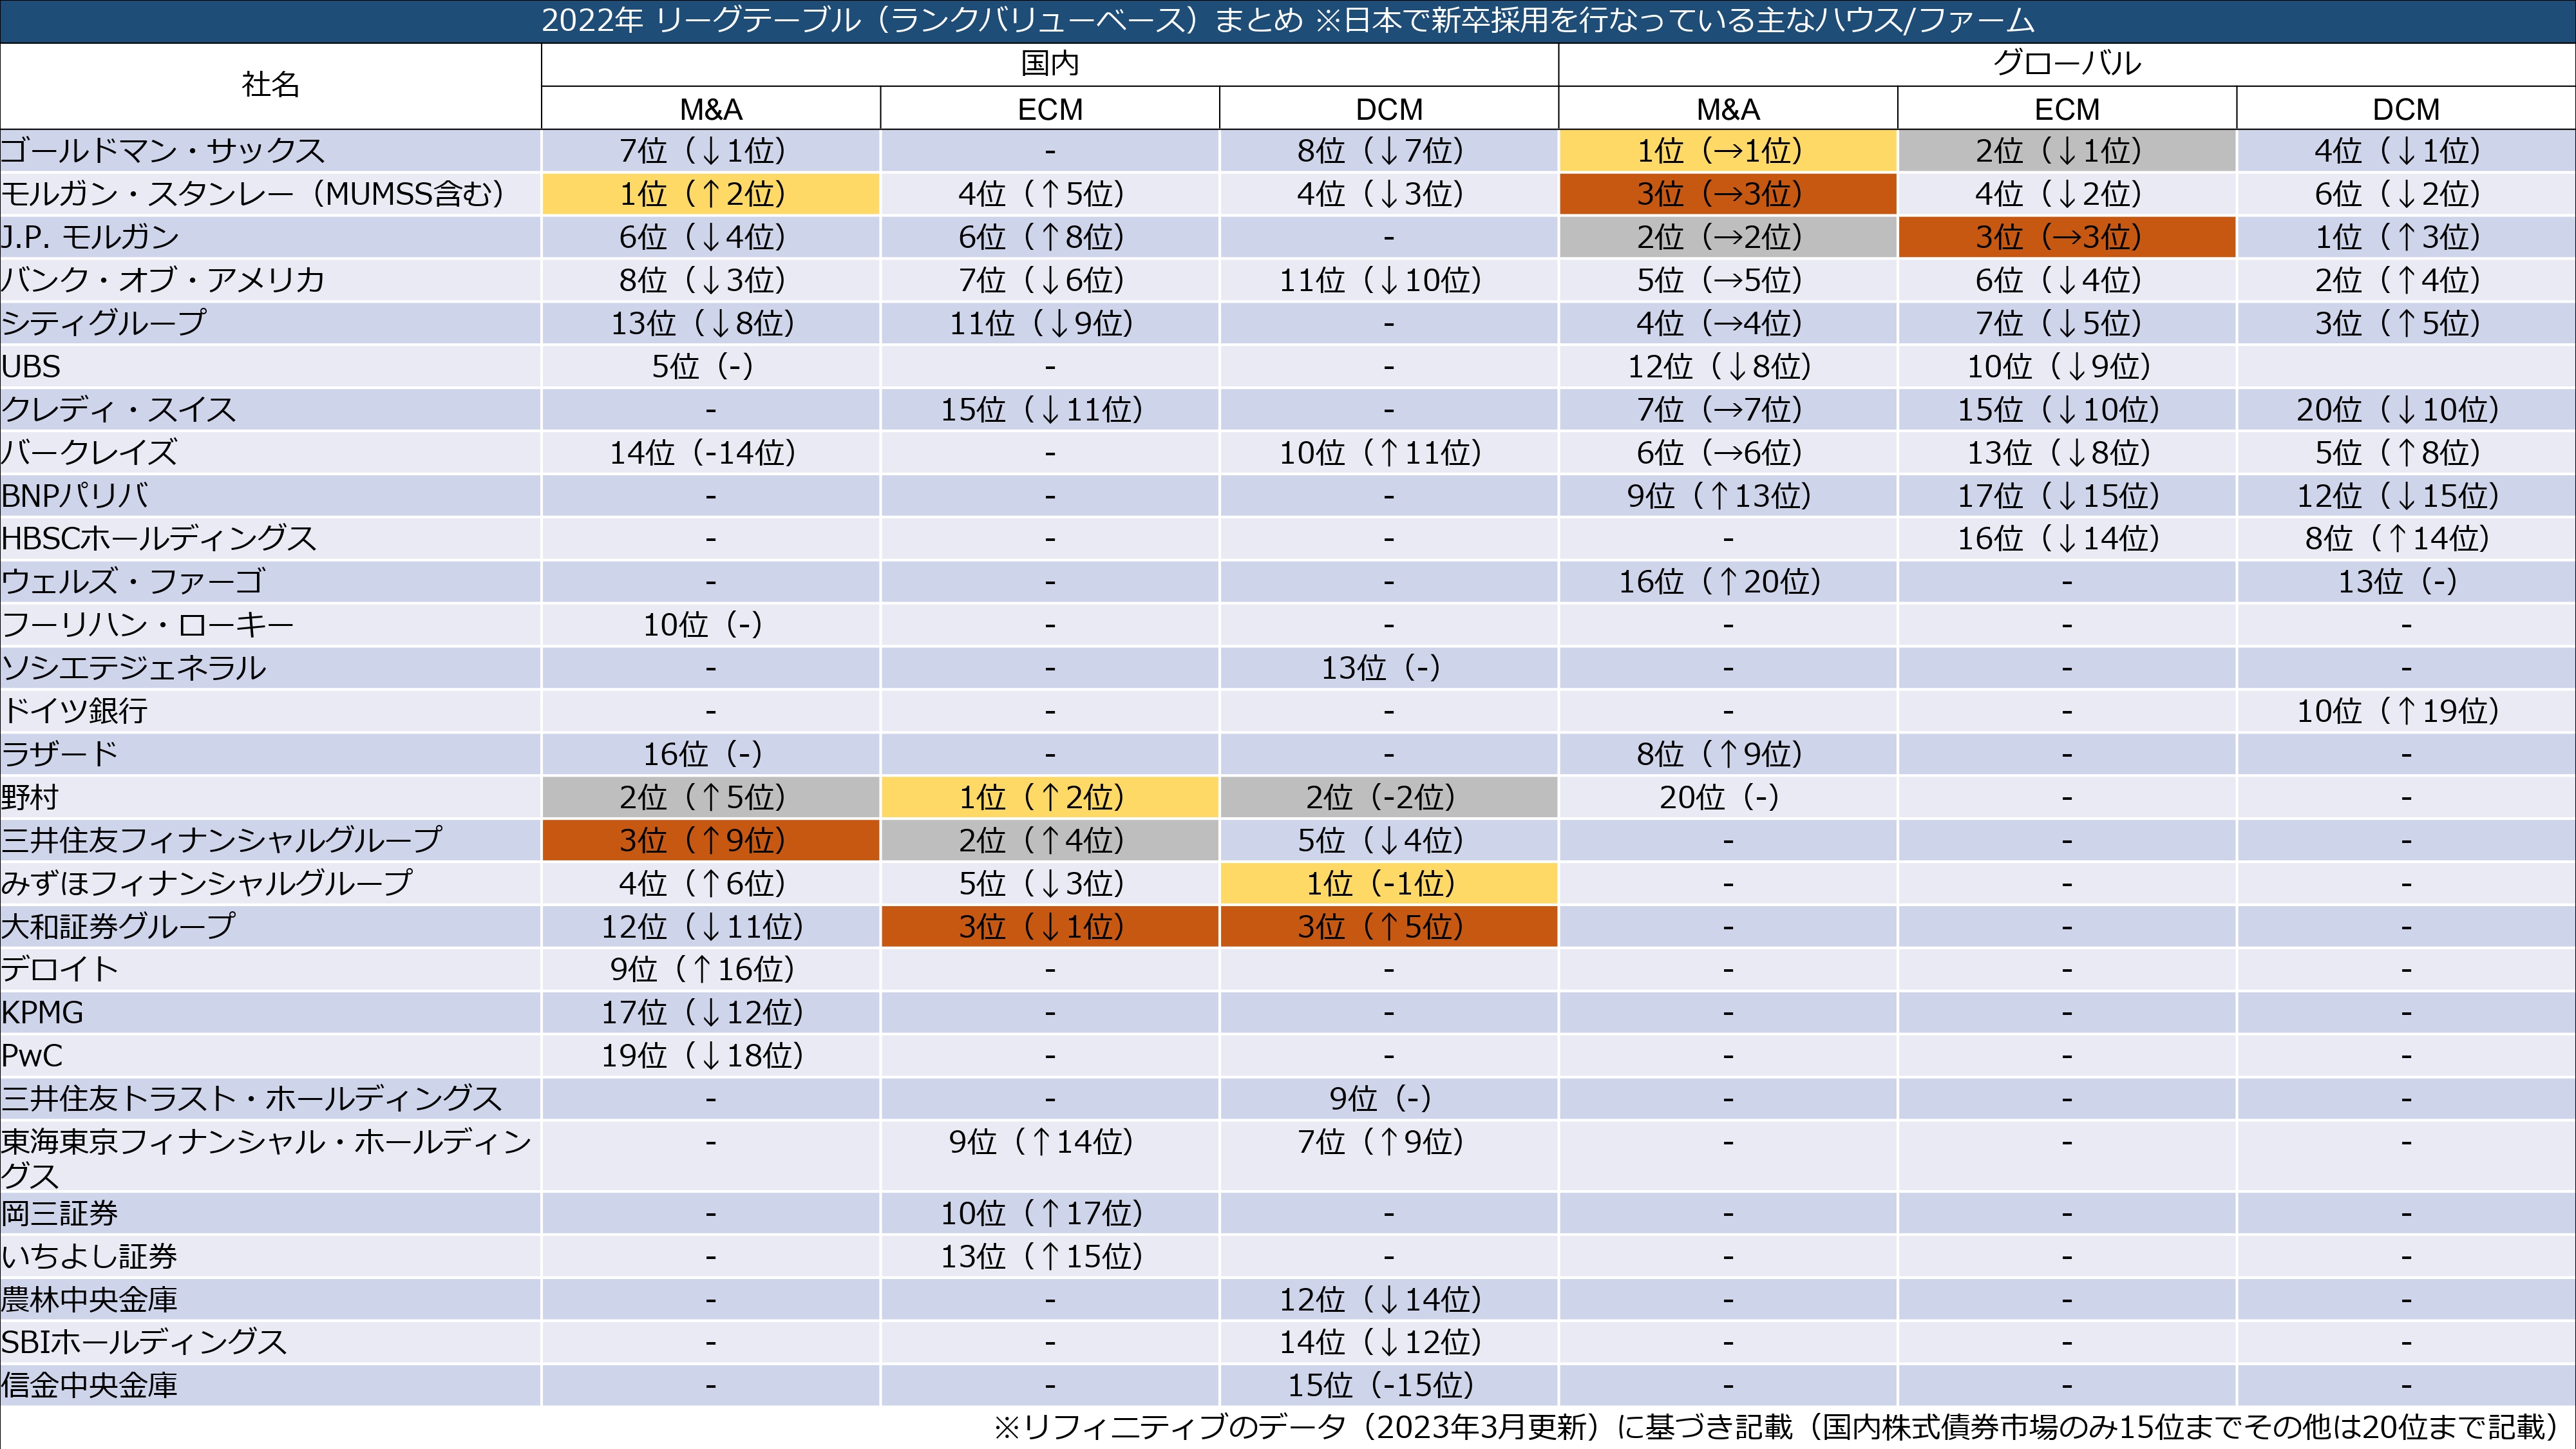Select the yellow 1位（-1位） cell for みずほフィナンシャルグループ
The height and width of the screenshot is (1449, 2576).
point(1388,884)
